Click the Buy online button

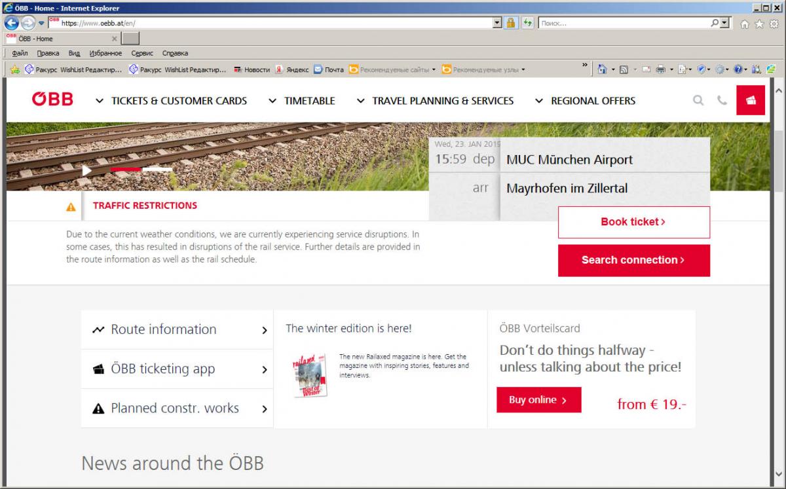538,400
